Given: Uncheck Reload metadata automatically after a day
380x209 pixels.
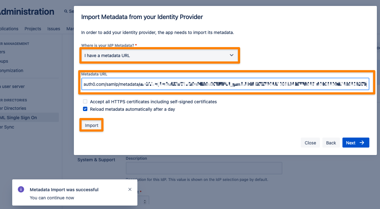Looking at the screenshot, I should [x=85, y=109].
